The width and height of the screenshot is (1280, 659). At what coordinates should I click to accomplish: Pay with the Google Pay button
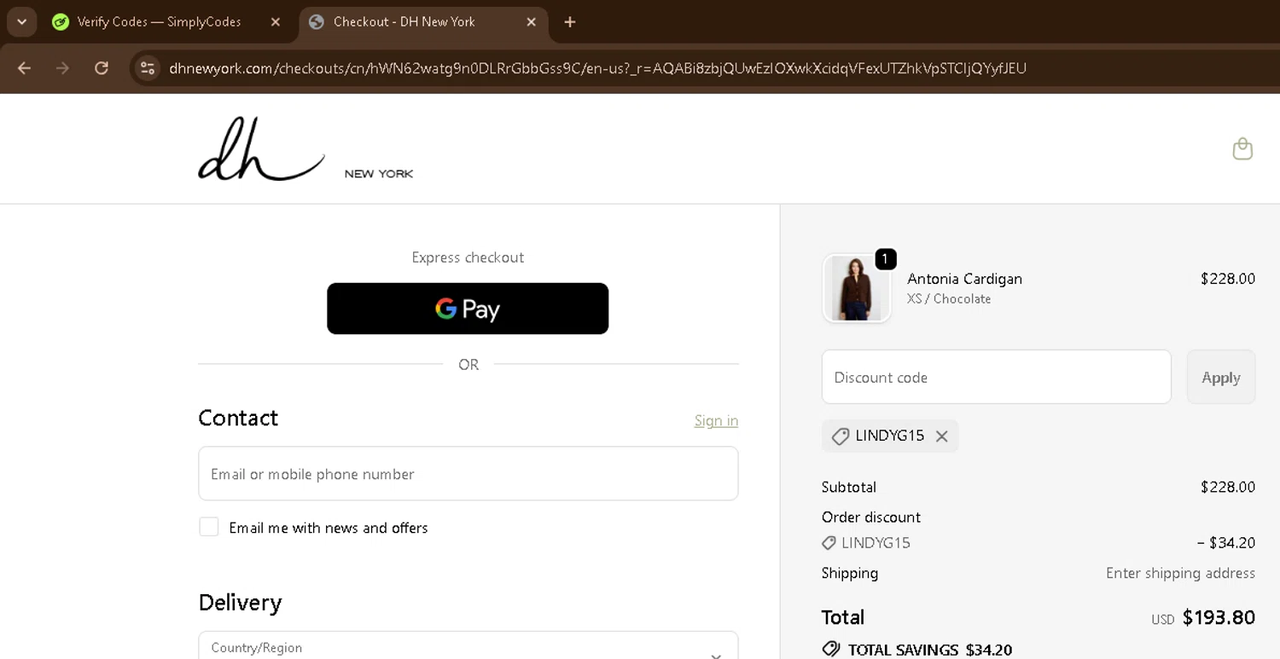[x=468, y=309]
